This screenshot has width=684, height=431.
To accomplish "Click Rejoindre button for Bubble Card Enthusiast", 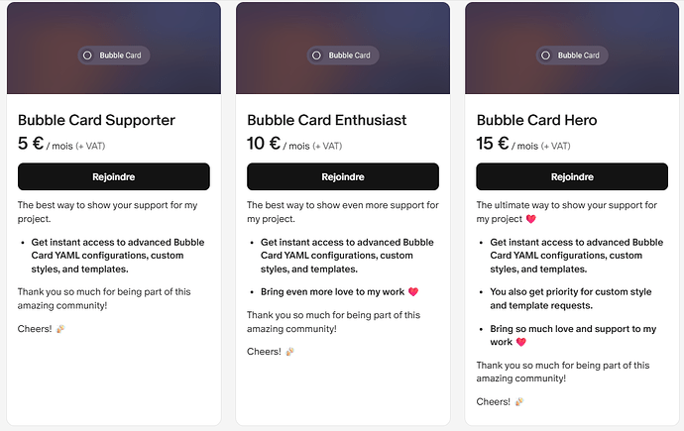I will [x=343, y=176].
